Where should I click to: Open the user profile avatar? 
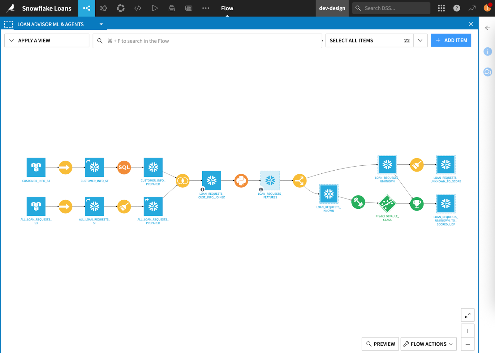click(487, 8)
